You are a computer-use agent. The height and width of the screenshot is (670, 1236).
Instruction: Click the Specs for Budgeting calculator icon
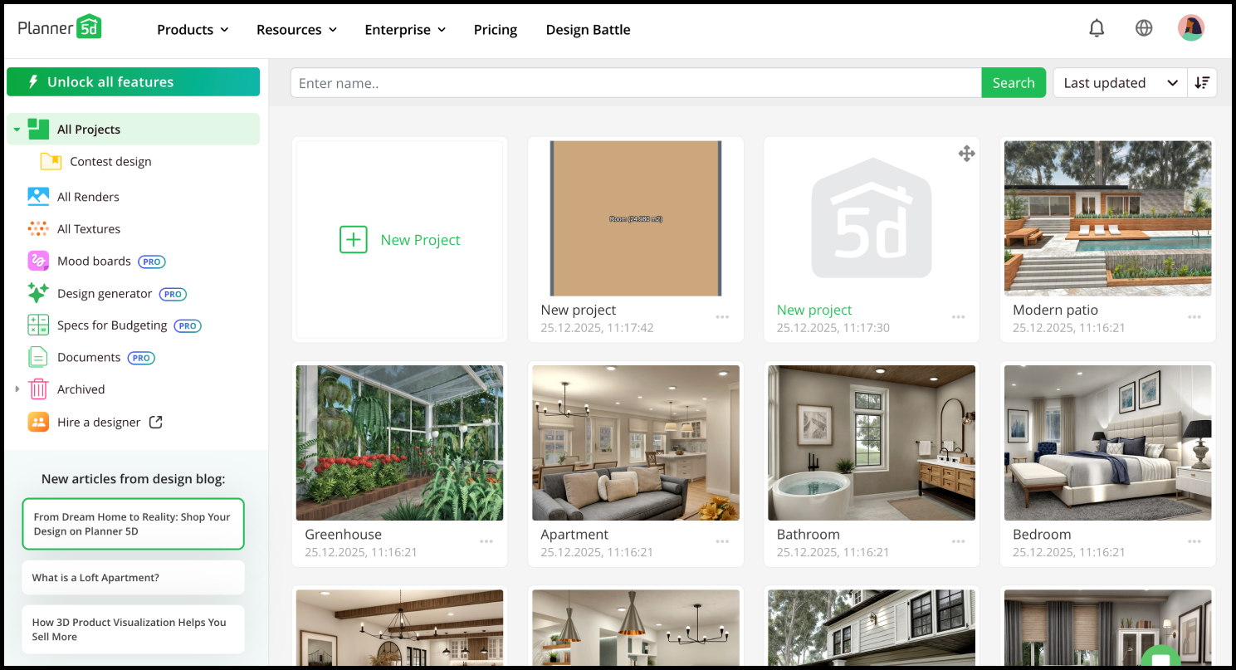click(x=38, y=325)
